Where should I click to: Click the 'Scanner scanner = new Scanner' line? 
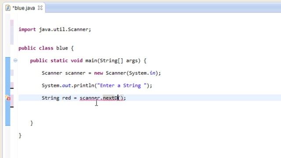101,73
